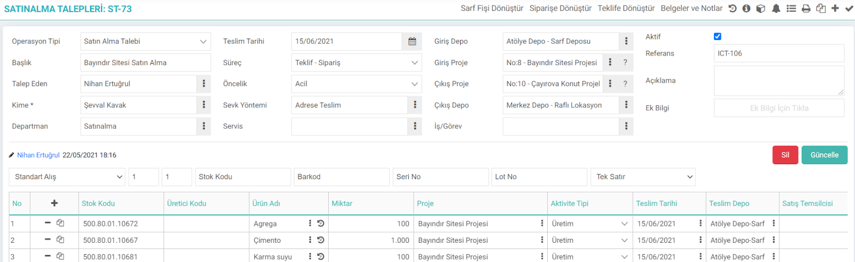Select Siparişe Dönüştür in the top menu
The image size is (855, 262).
click(561, 9)
